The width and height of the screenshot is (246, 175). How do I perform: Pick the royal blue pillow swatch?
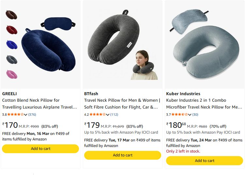click(x=11, y=44)
